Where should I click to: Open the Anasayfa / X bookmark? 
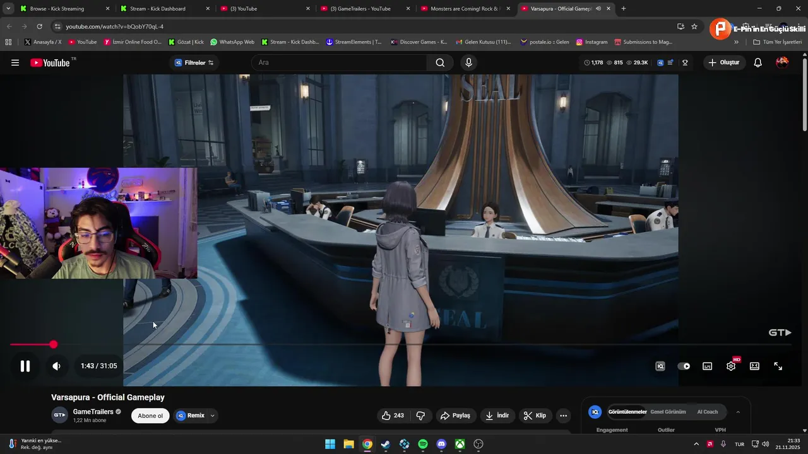43,42
